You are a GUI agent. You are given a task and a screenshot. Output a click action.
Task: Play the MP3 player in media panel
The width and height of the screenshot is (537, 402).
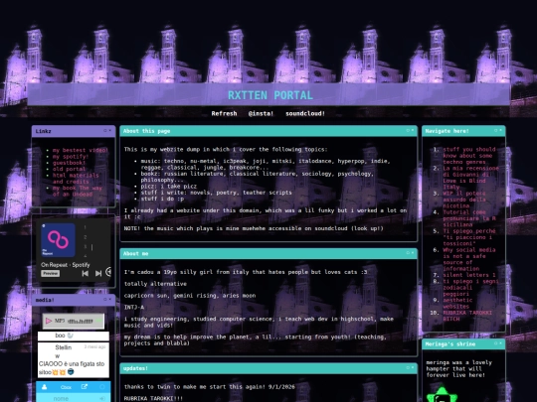point(49,321)
